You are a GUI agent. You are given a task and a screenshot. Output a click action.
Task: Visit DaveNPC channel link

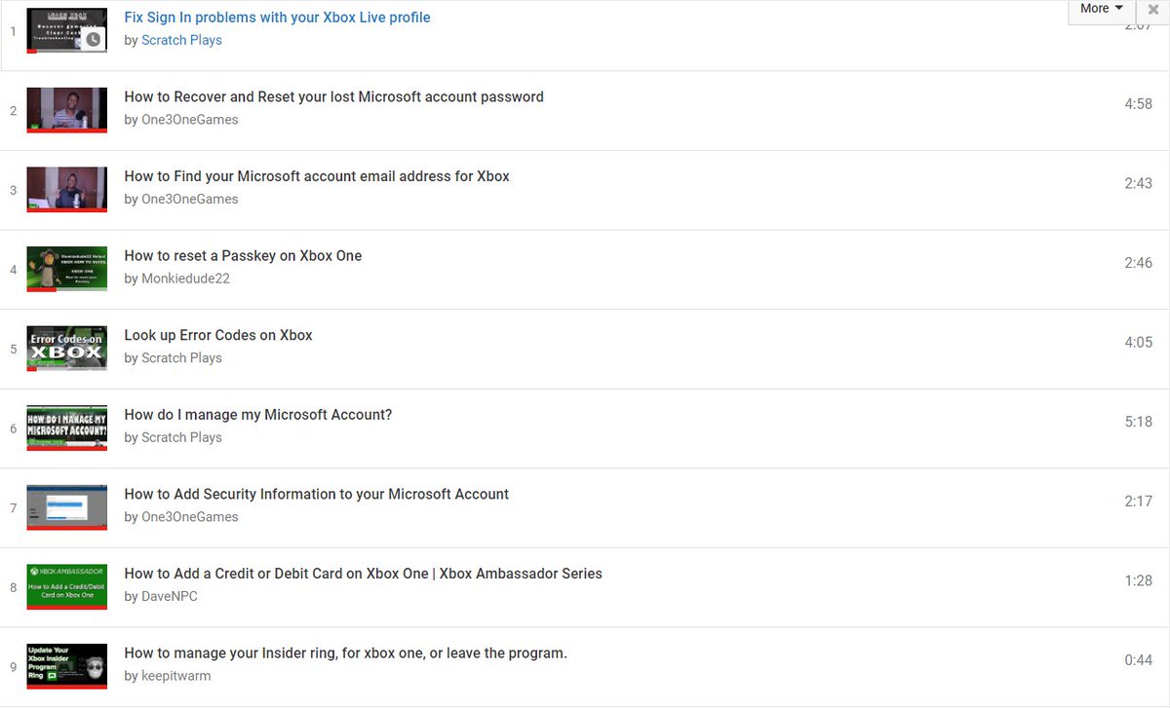pyautogui.click(x=170, y=597)
